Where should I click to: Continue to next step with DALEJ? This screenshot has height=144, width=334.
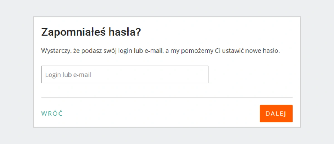coord(276,114)
